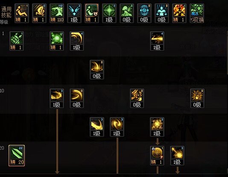Select the golden rising wave 0级 skill

pos(97,70)
